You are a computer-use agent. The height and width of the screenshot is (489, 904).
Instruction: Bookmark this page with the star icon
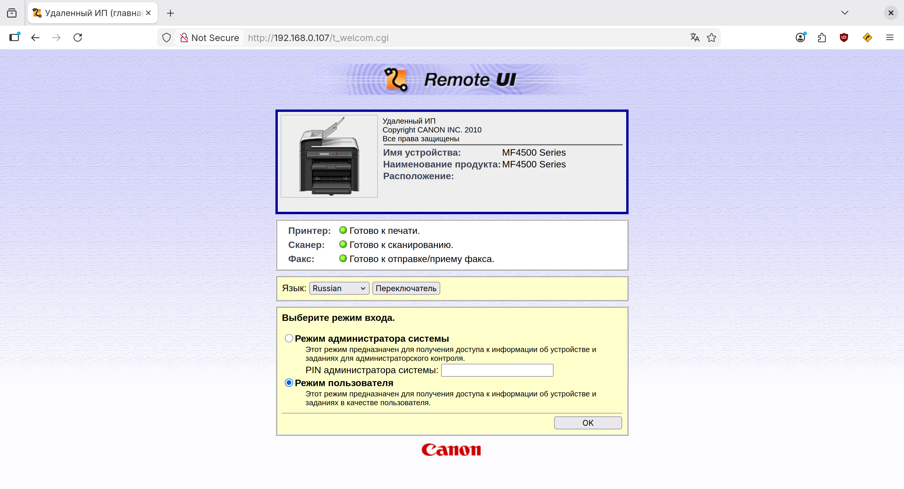tap(711, 38)
